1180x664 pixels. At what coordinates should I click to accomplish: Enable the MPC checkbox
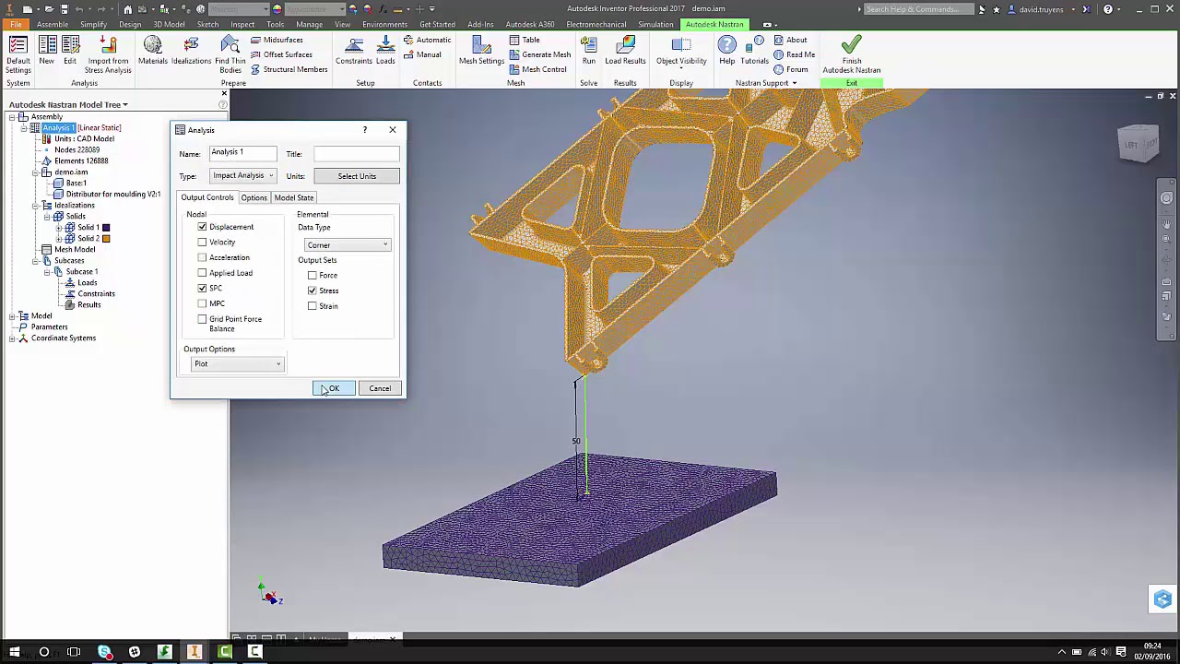click(x=202, y=303)
